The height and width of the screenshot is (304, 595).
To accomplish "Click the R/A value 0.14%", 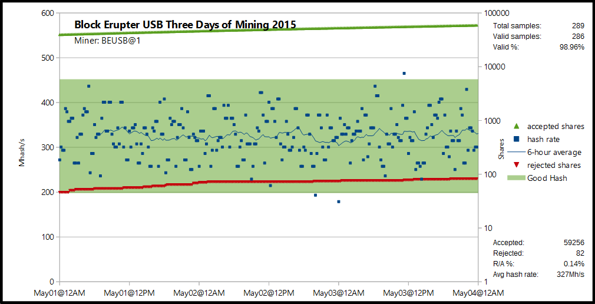I will 574,264.
